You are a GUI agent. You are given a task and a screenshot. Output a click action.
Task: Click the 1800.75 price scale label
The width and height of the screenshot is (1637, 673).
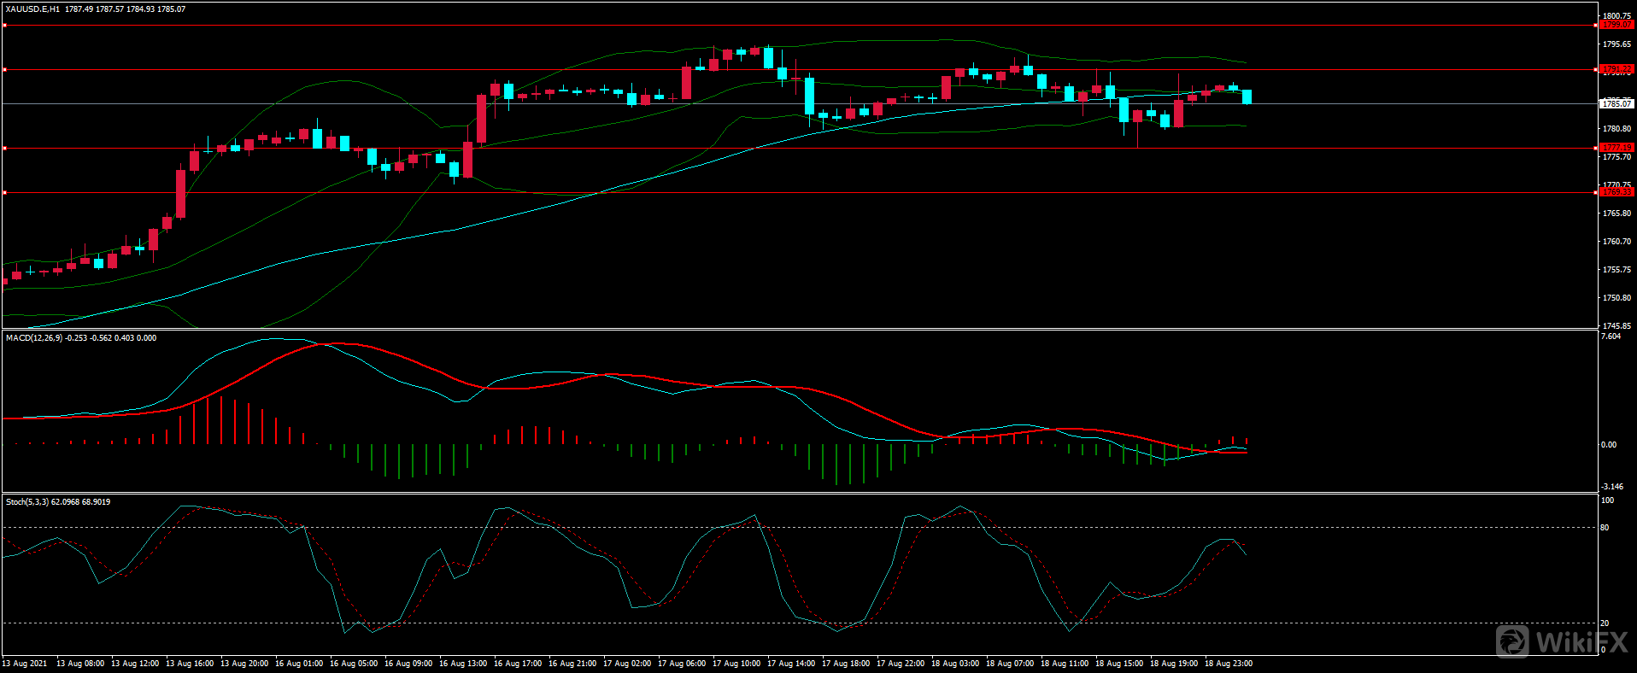tap(1616, 15)
